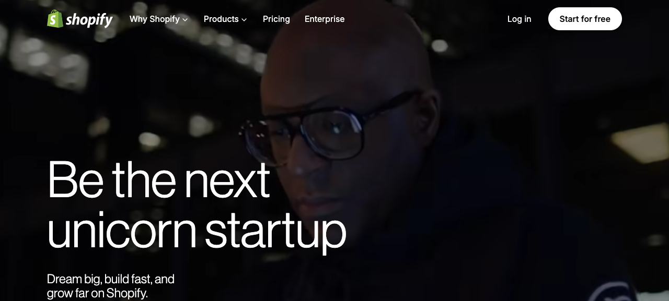Click the "Dream big, build fast, and" text
This screenshot has height=301, width=669.
tap(111, 279)
